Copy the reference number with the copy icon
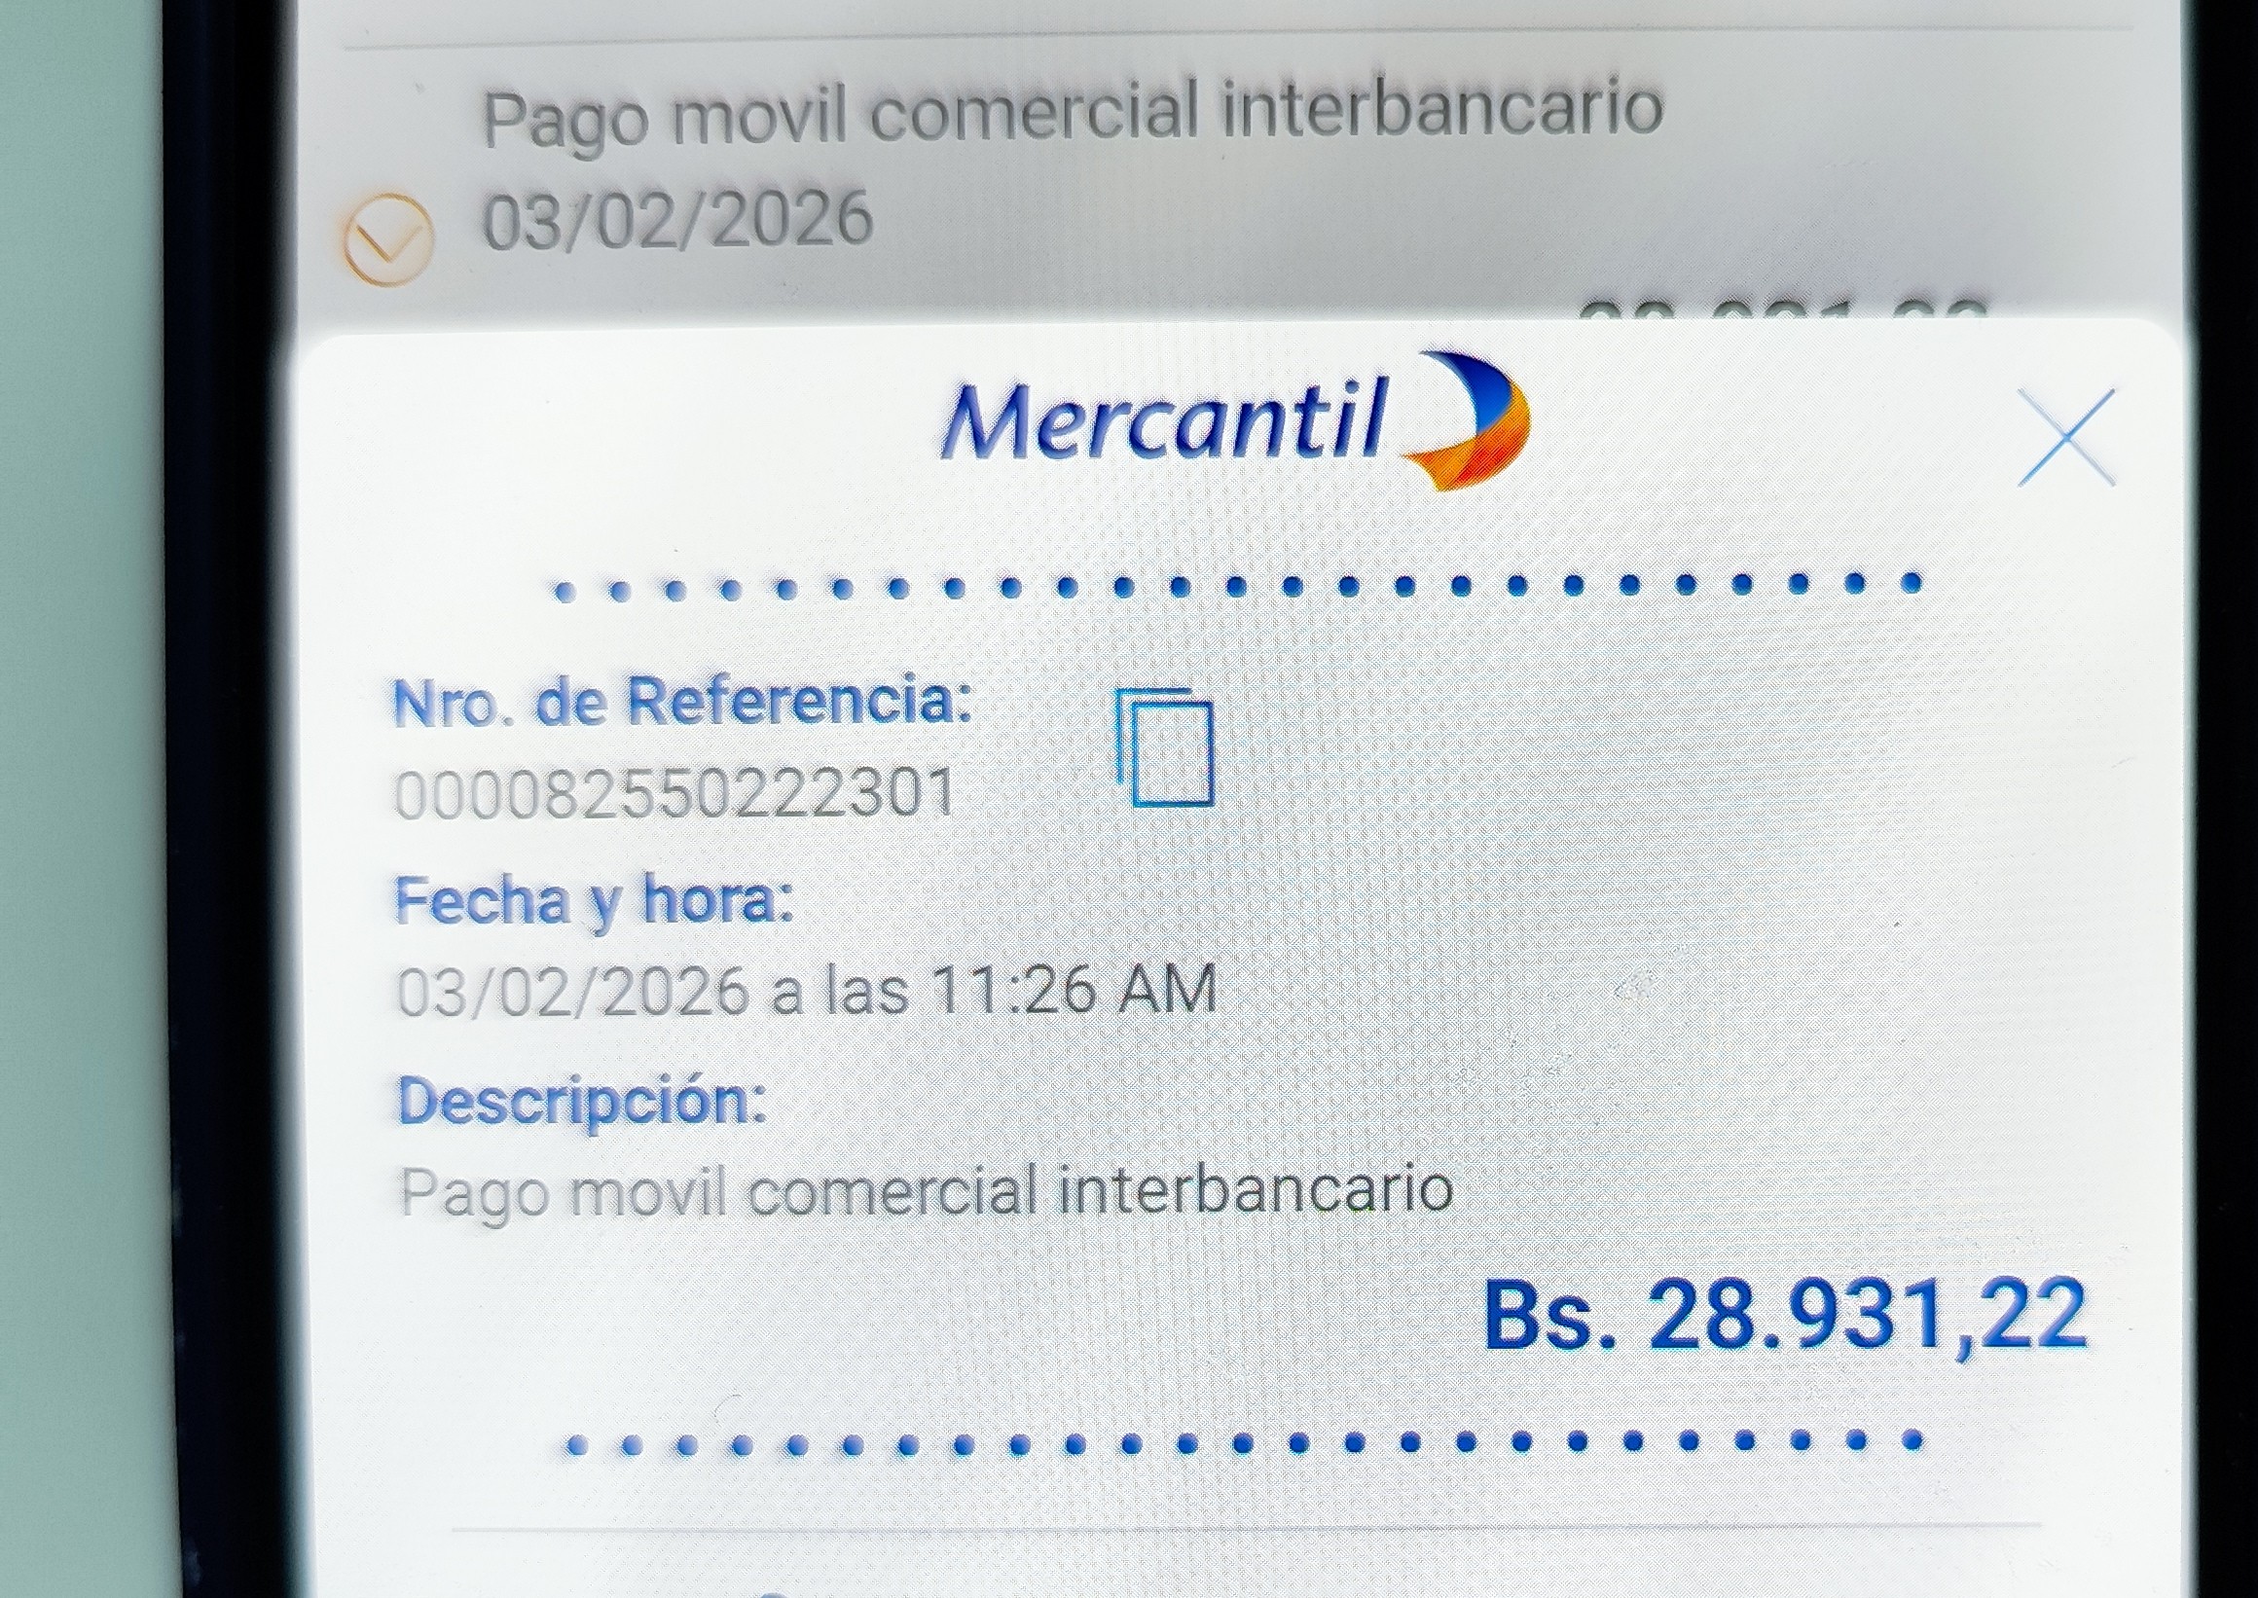2258x1598 pixels. tap(1165, 747)
